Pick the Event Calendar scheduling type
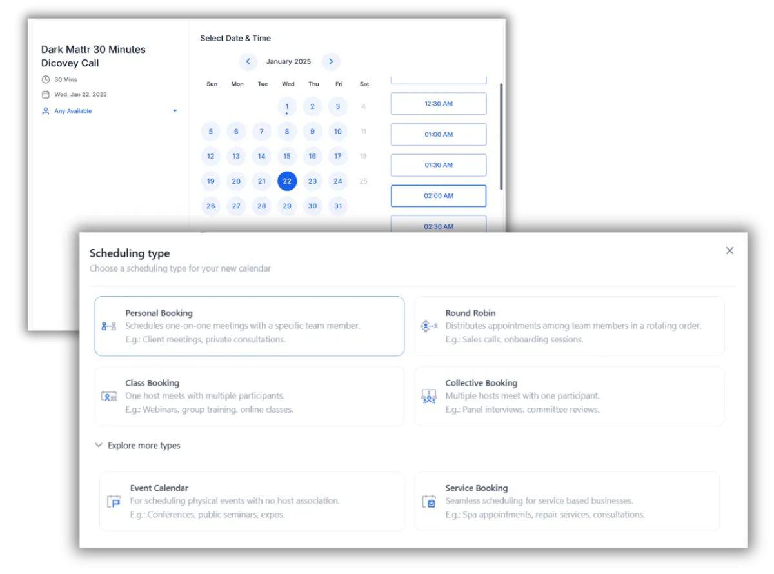The image size is (774, 574). 252,501
